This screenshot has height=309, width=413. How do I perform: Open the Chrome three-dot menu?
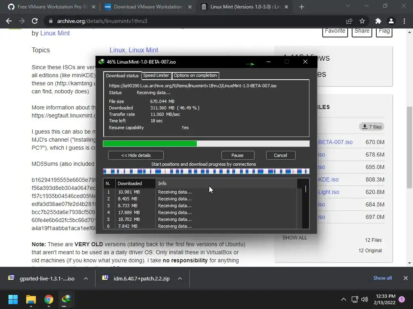click(404, 21)
